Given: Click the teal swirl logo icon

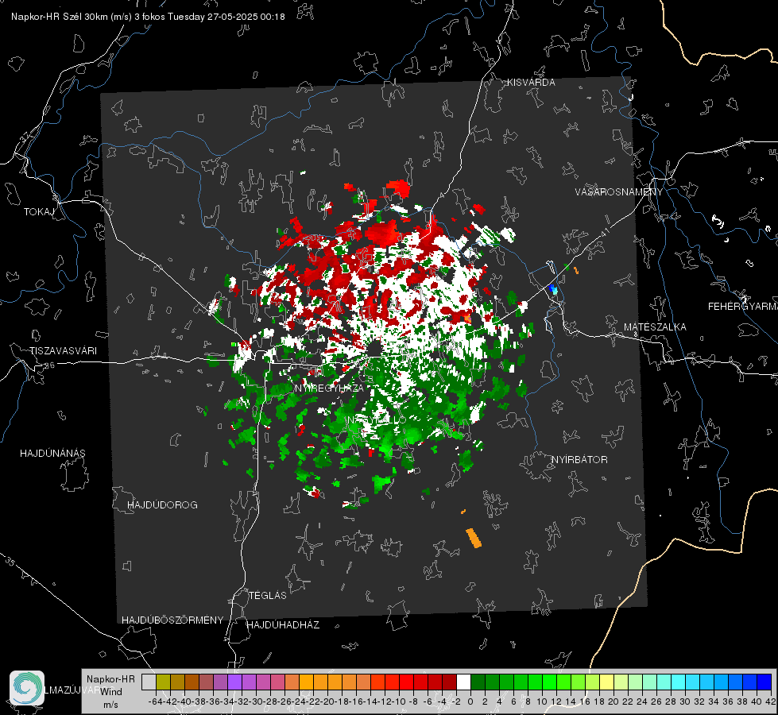Looking at the screenshot, I should [x=27, y=688].
